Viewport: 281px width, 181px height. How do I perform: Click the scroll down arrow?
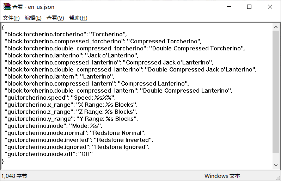[x=276, y=165]
